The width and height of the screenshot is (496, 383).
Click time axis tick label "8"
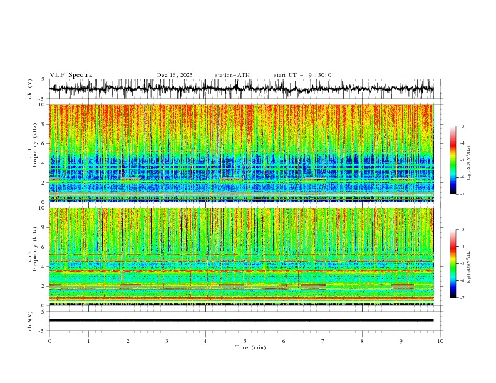[362, 341]
